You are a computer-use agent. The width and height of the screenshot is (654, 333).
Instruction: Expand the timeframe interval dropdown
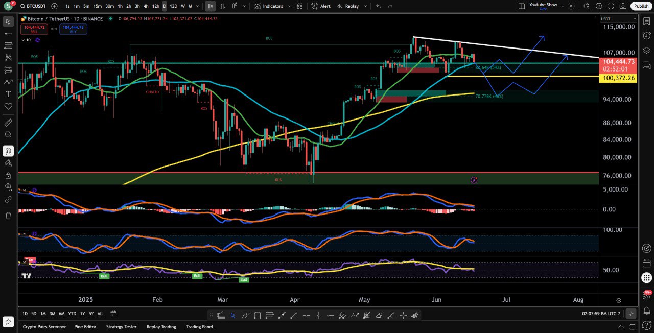(x=198, y=6)
